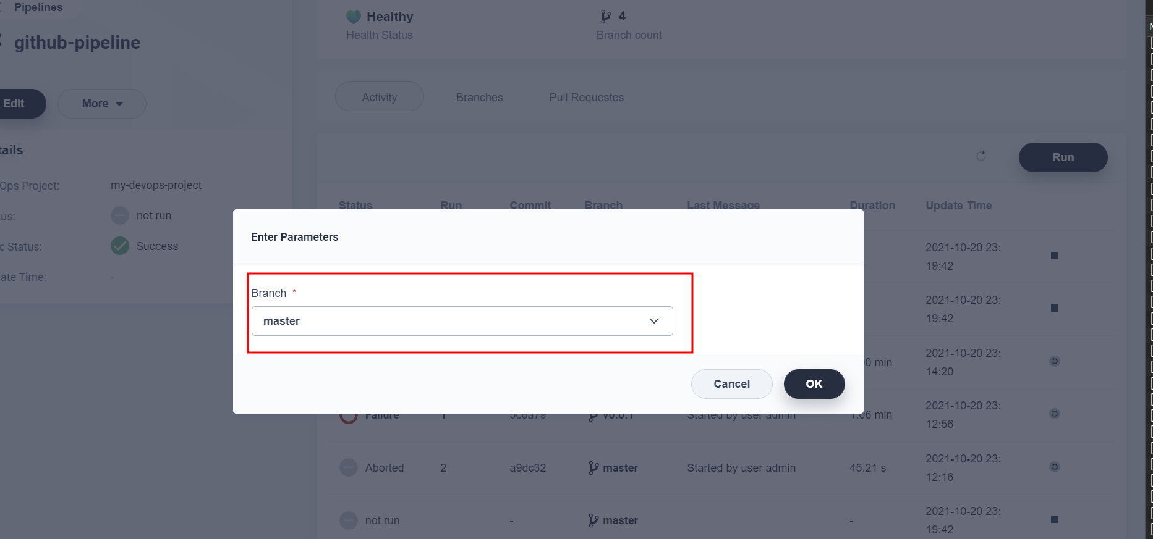
Task: Click the run icon in the last not-run row
Action: click(1055, 520)
